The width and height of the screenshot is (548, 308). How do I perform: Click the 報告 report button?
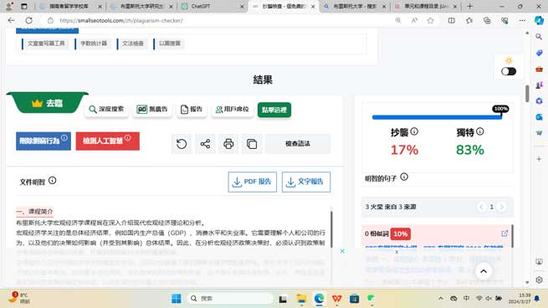(192, 110)
